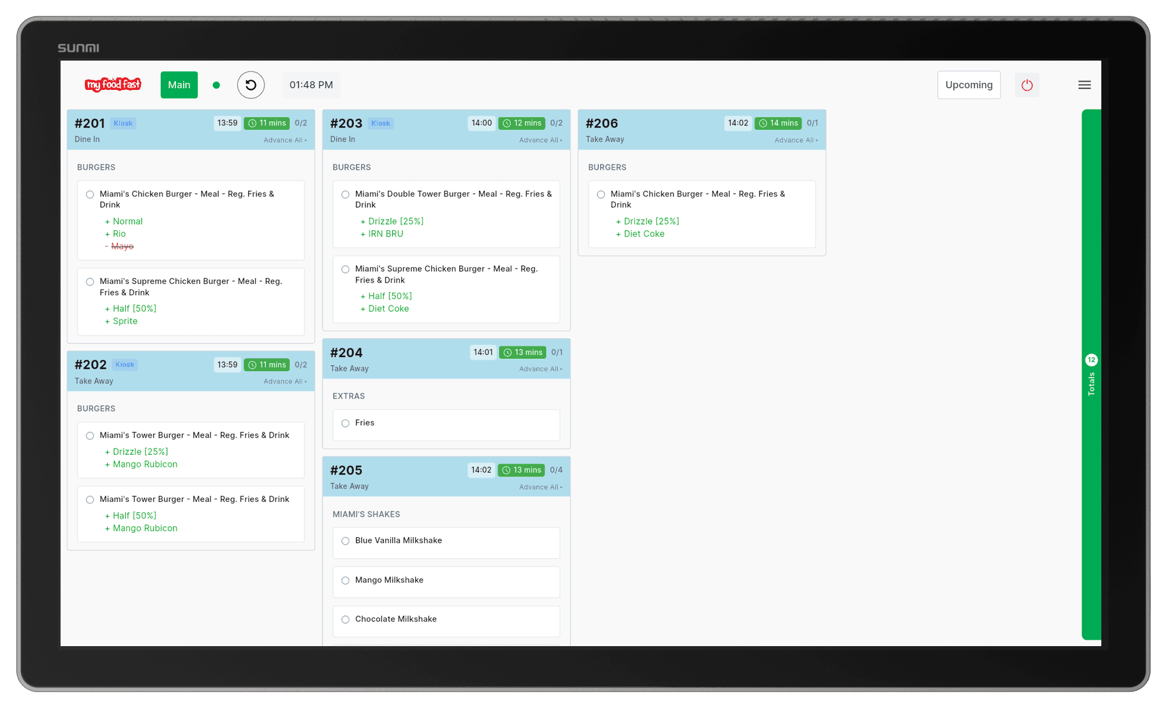Tick the Chocolate Milkshake item
The height and width of the screenshot is (708, 1167).
345,619
